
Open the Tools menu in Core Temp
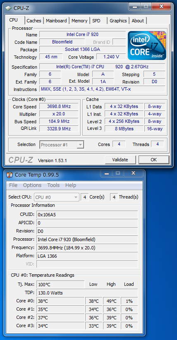point(53,185)
